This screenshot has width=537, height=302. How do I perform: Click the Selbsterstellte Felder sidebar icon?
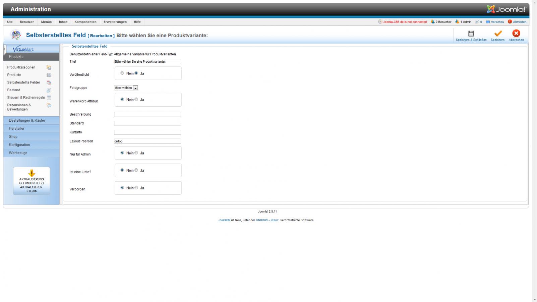49,83
